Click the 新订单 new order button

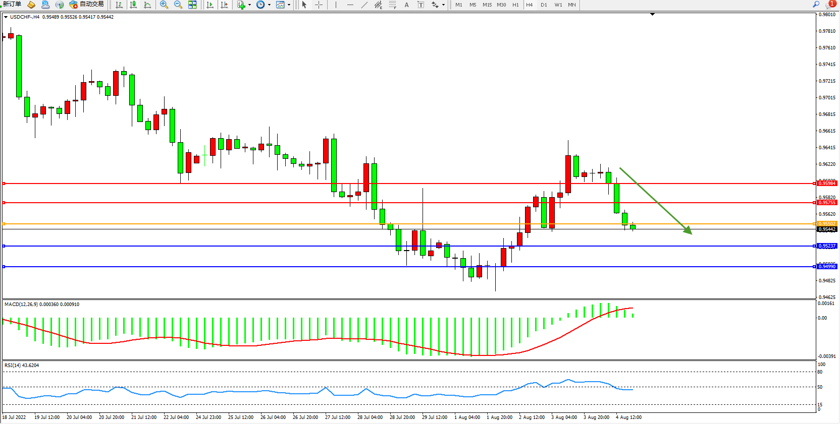[x=12, y=4]
